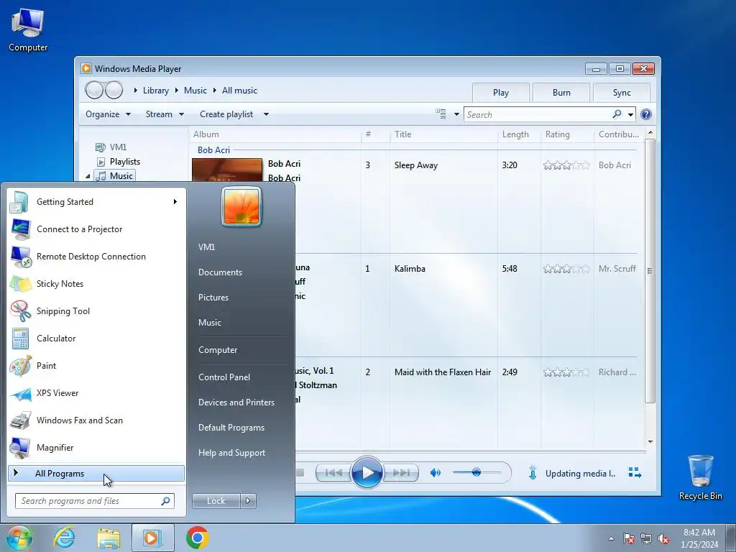Select Playlists in the navigation pane
The width and height of the screenshot is (736, 552).
(x=125, y=162)
